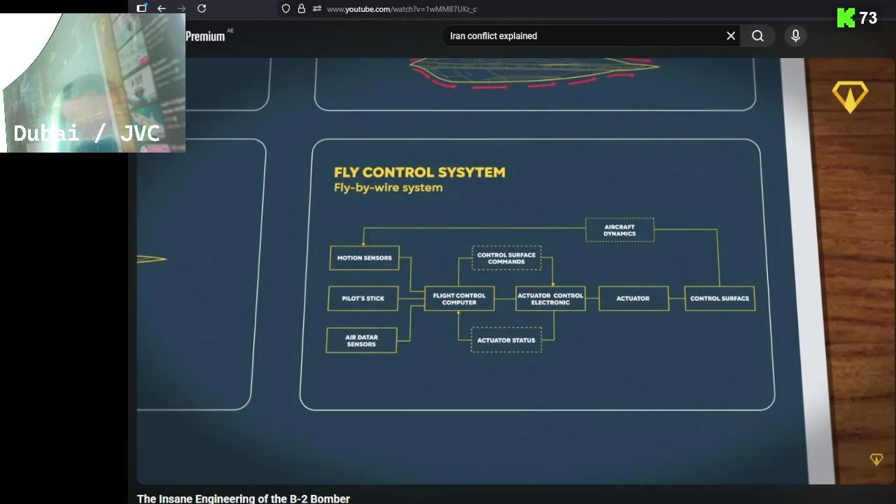Click the 'ACTUATOR' box next to 'CONTROL SURFACE'

(x=633, y=299)
